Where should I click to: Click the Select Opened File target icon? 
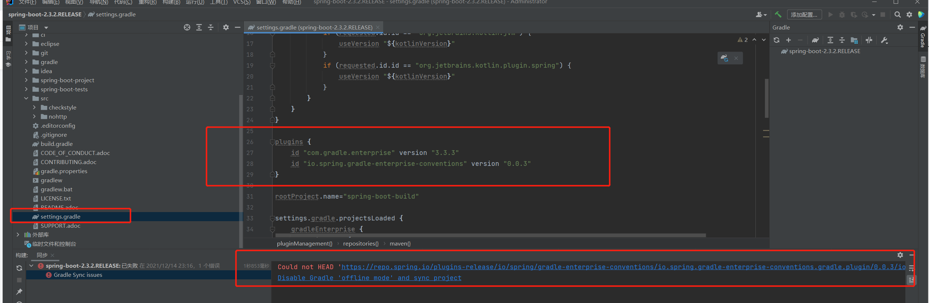[187, 27]
